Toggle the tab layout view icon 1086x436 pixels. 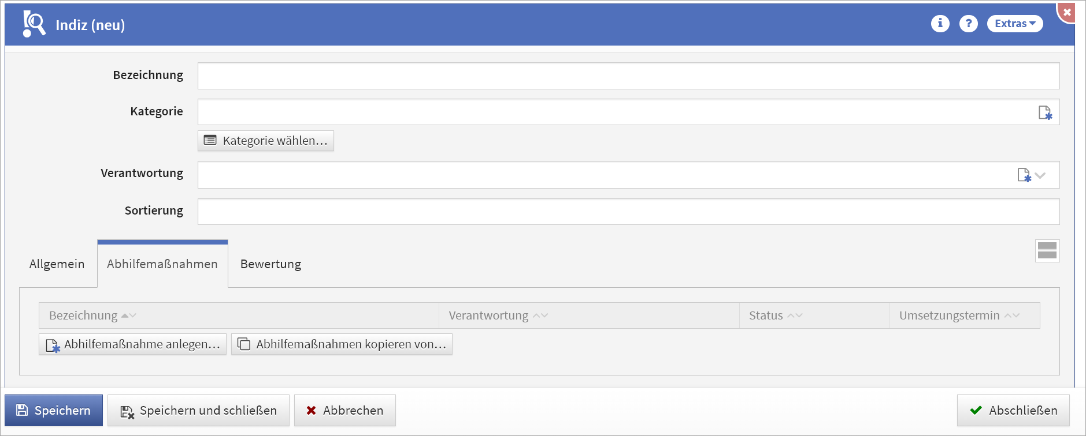[x=1047, y=251]
